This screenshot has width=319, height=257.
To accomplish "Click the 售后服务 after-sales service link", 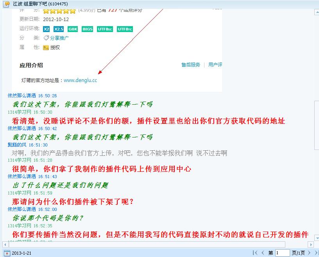I will click(x=190, y=65).
